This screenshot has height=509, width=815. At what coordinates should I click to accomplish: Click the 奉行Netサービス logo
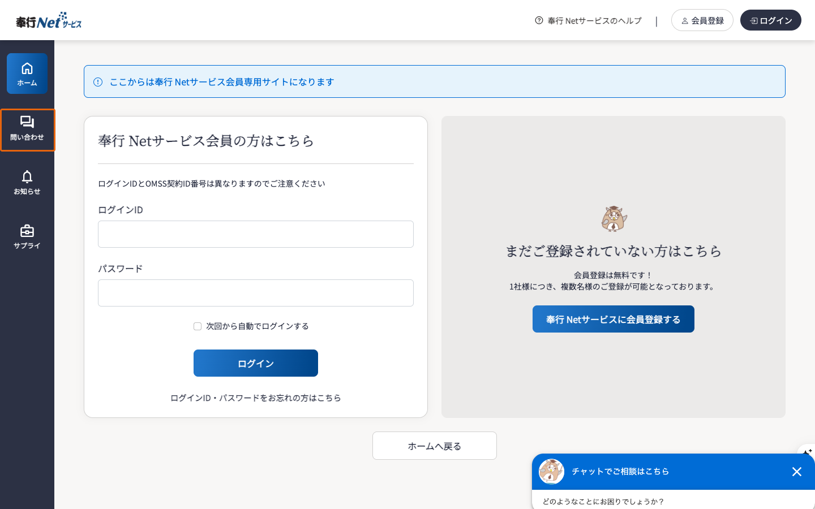(x=48, y=20)
